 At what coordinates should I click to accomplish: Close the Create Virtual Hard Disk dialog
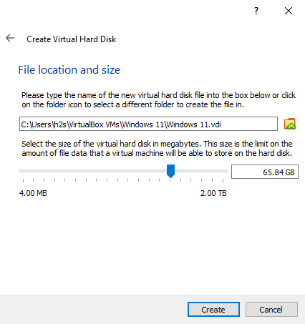289,11
